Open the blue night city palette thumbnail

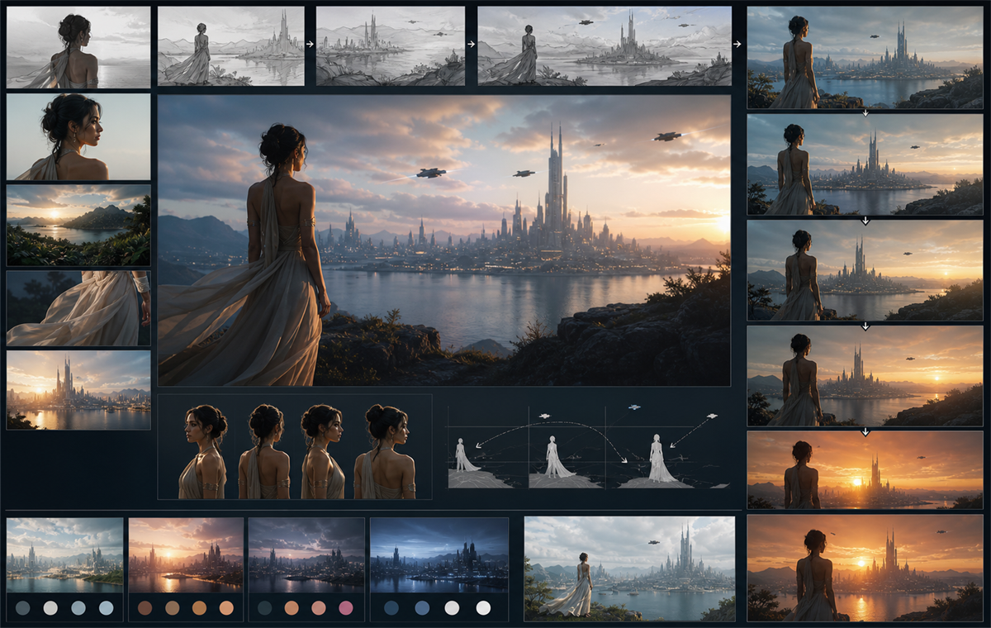(x=439, y=554)
